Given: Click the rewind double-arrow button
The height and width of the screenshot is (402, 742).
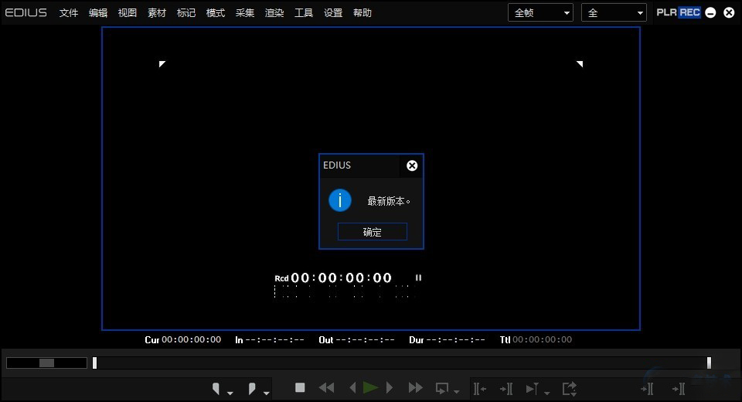Looking at the screenshot, I should [326, 388].
